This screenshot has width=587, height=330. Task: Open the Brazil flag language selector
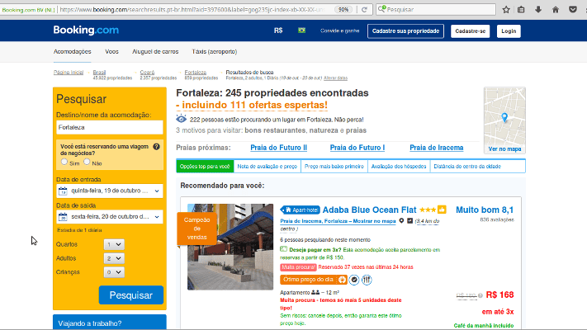pos(301,31)
